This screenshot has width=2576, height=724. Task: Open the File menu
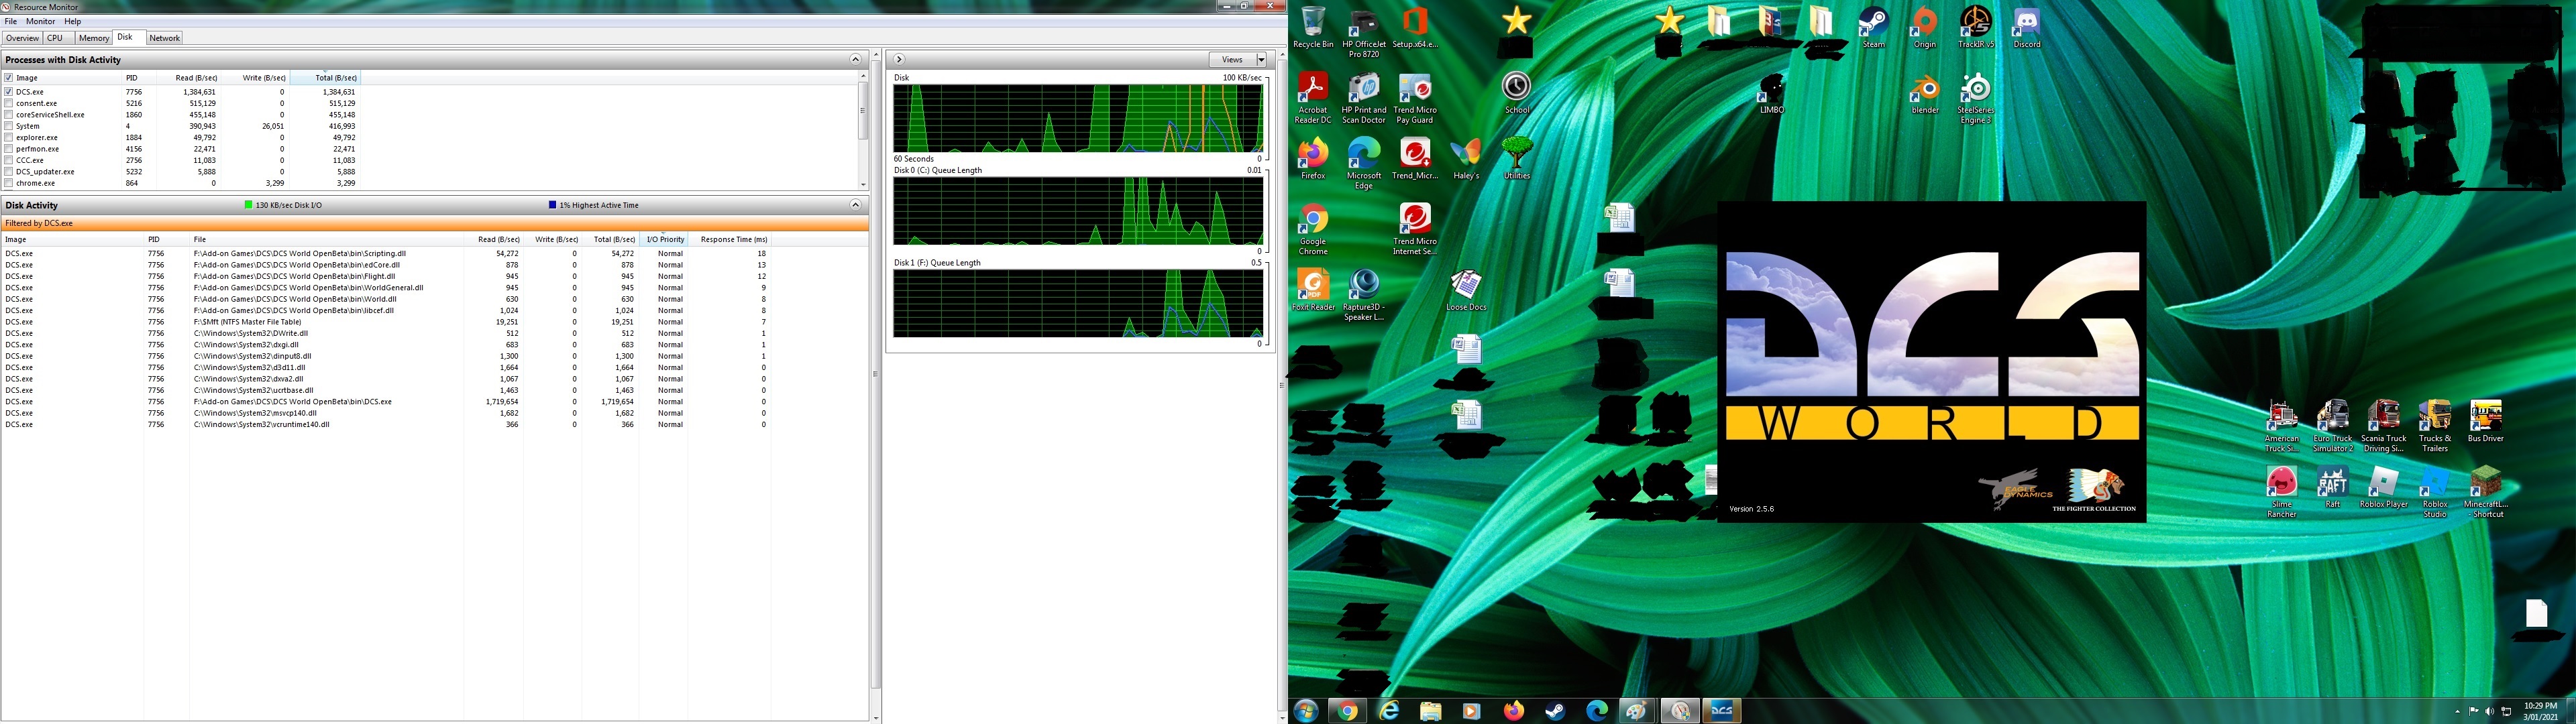(11, 21)
